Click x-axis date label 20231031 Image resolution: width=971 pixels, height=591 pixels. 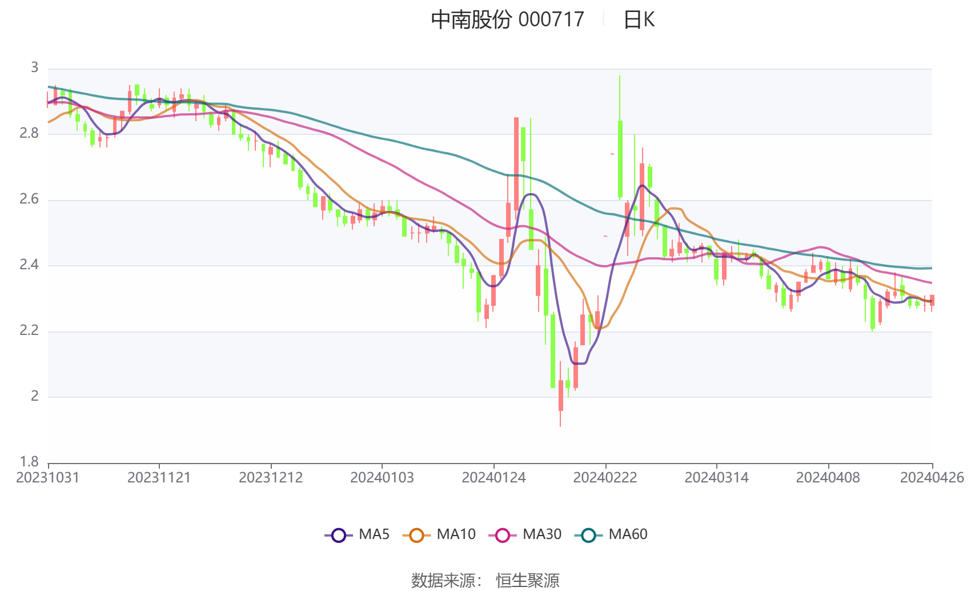point(48,478)
